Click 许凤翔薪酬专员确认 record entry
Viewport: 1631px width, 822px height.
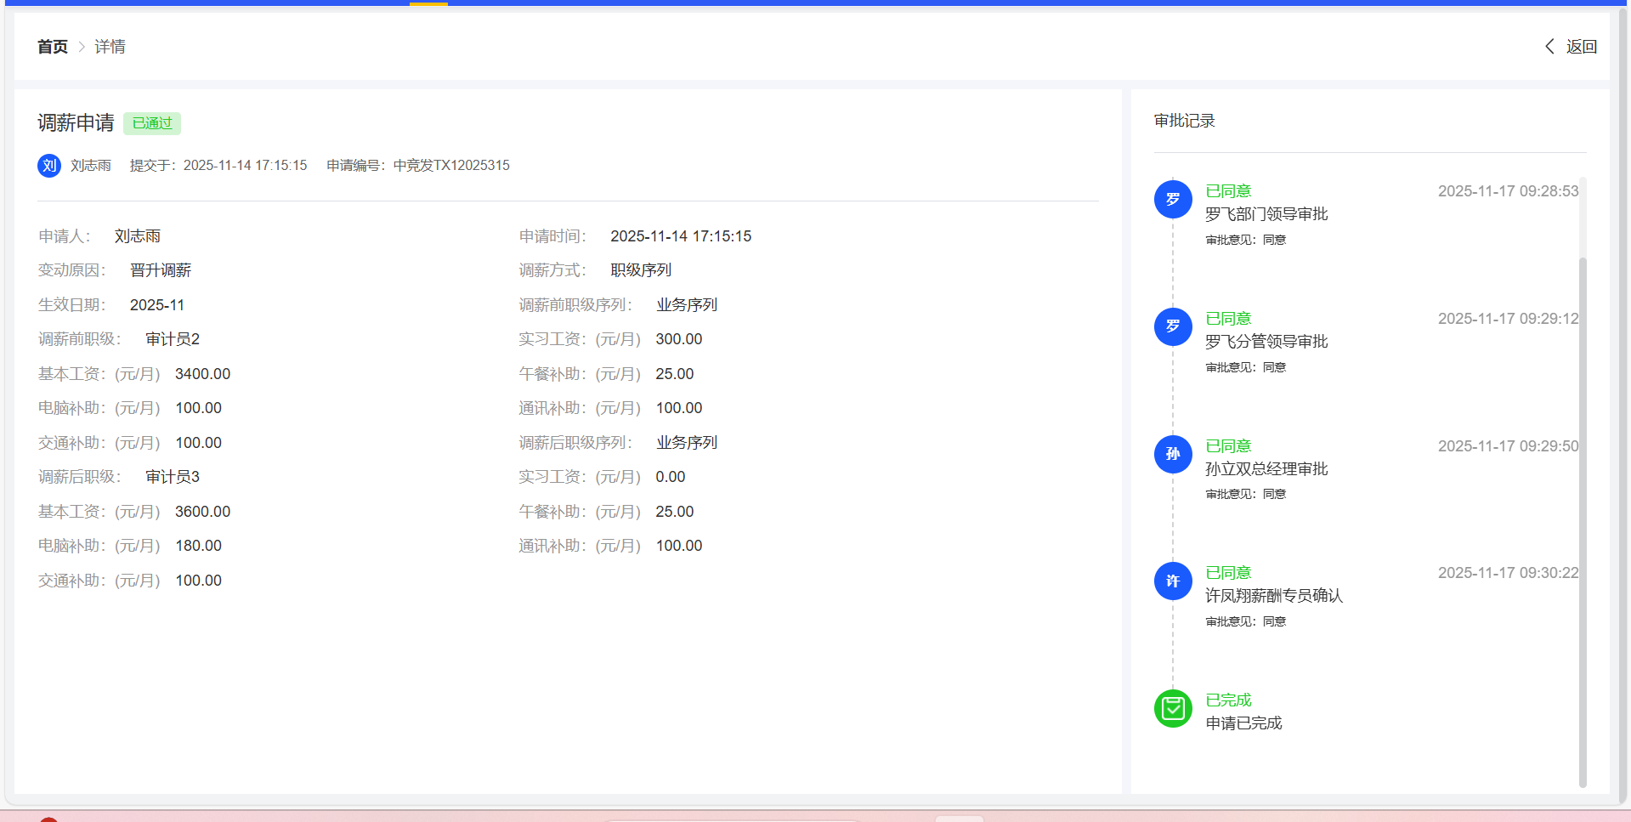[x=1273, y=596]
